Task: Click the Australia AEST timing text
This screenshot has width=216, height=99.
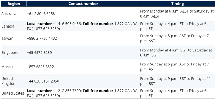Action: point(177,14)
